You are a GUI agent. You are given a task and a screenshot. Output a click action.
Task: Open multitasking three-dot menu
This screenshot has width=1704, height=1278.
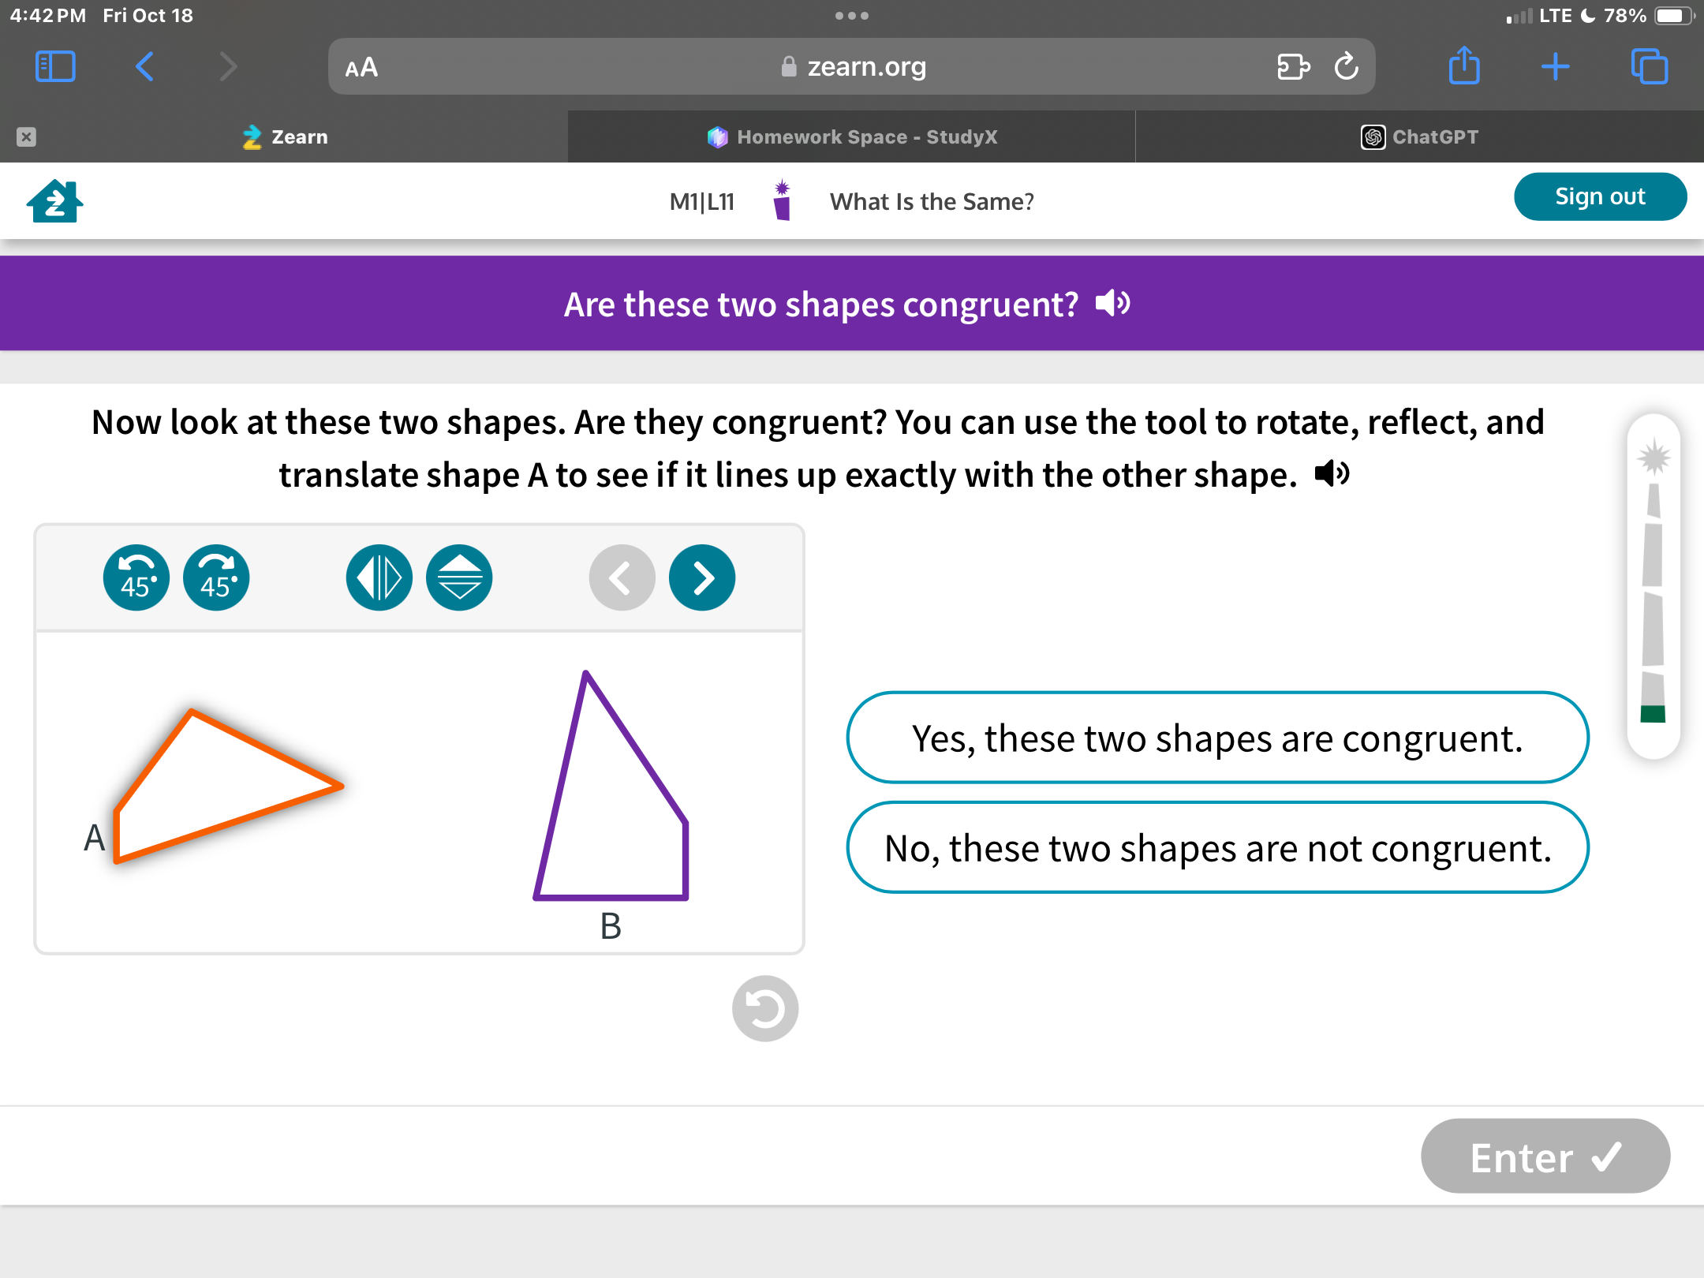852,16
